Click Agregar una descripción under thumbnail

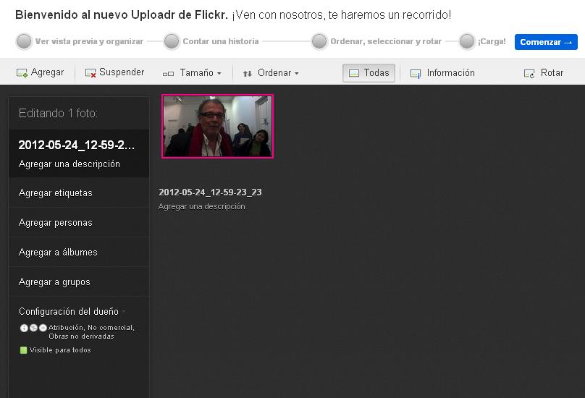click(x=201, y=207)
